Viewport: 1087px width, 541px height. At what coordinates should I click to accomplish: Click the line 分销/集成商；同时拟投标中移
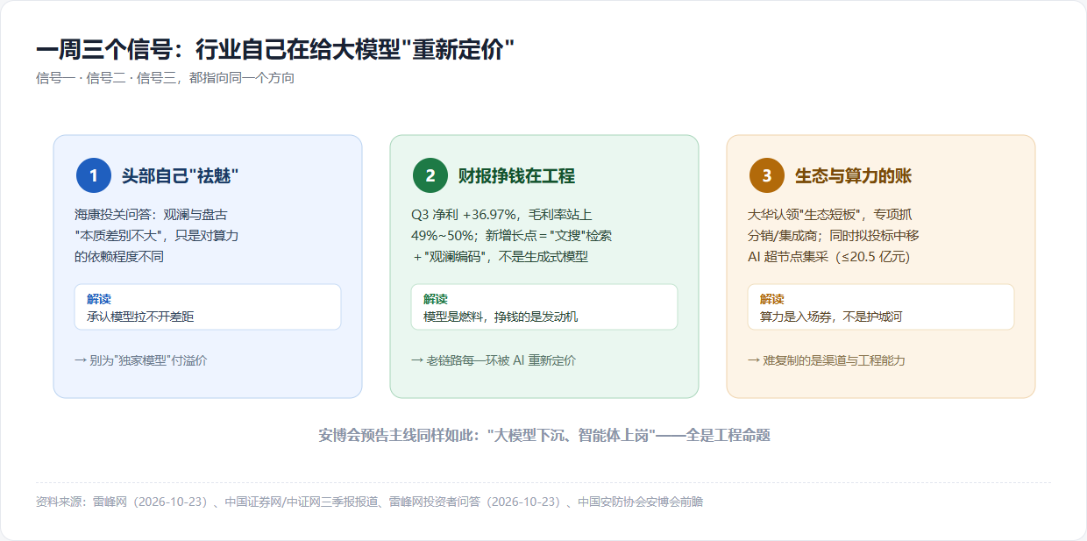click(833, 235)
